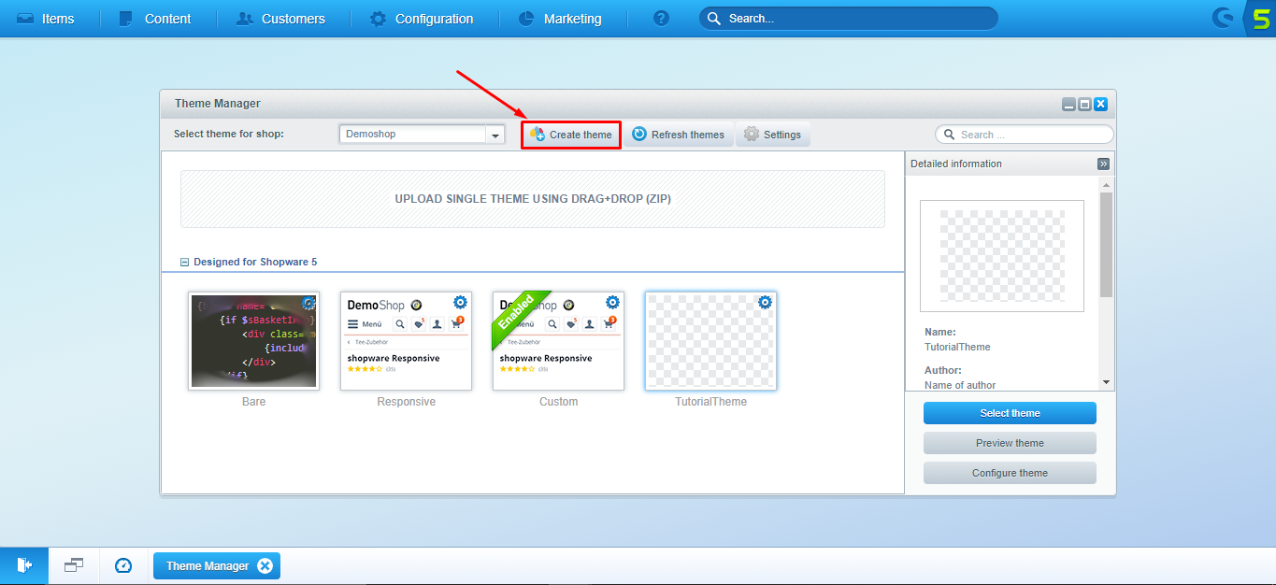Image resolution: width=1276 pixels, height=585 pixels.
Task: Collapse the Designed for Shopware 5 group
Action: pos(184,263)
